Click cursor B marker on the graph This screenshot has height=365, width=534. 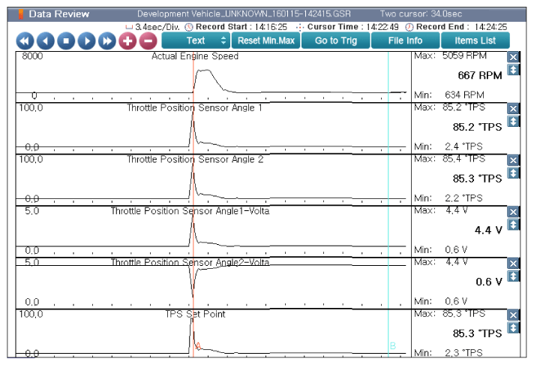392,346
